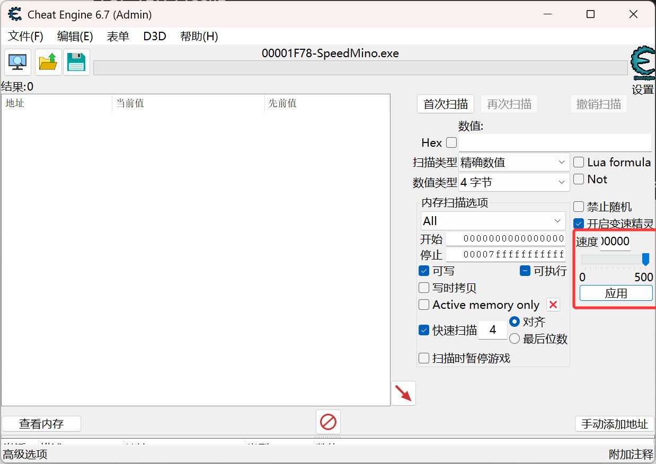
Task: Maximize the Cheat Engine window
Action: [590, 14]
